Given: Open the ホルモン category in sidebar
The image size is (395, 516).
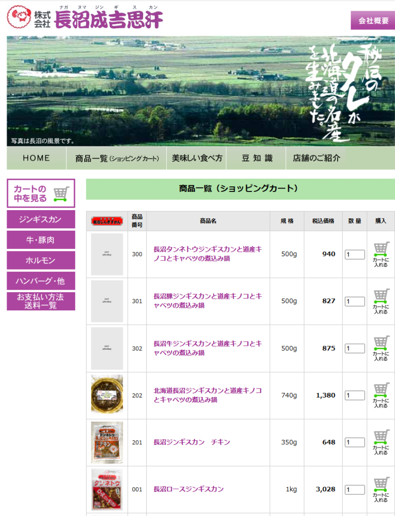Looking at the screenshot, I should 41,261.
